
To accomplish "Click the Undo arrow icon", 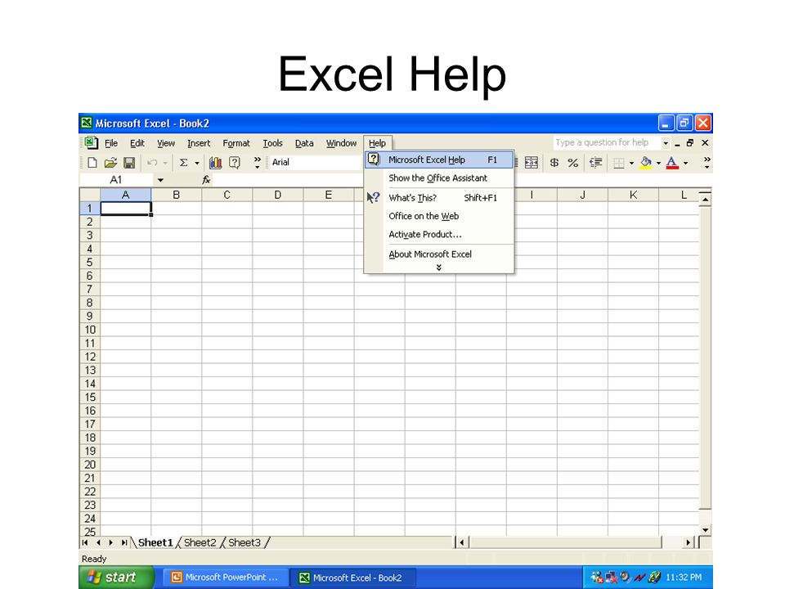I will point(152,162).
